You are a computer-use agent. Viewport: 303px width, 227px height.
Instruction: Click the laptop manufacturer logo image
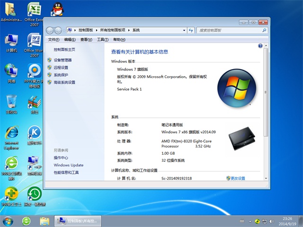coord(242,139)
